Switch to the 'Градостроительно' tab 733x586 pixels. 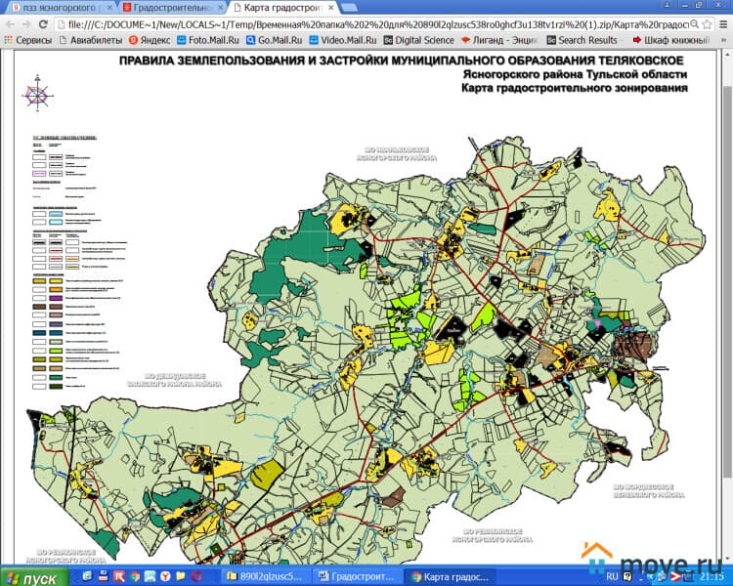click(172, 8)
